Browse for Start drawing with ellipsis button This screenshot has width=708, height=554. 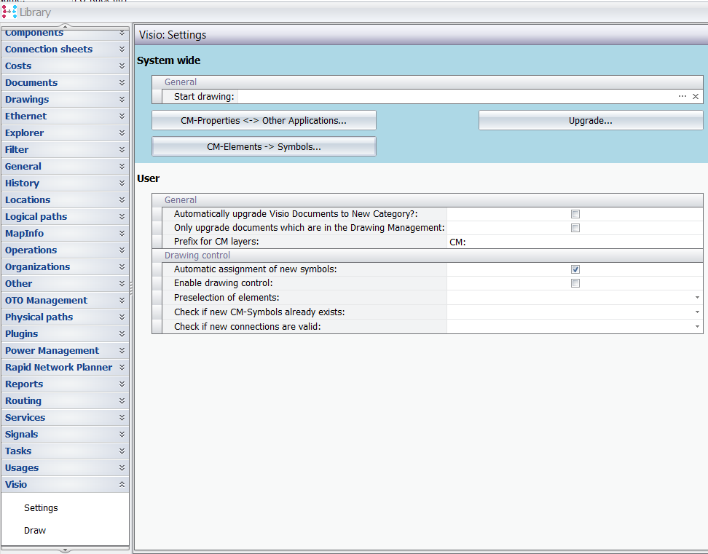click(683, 97)
